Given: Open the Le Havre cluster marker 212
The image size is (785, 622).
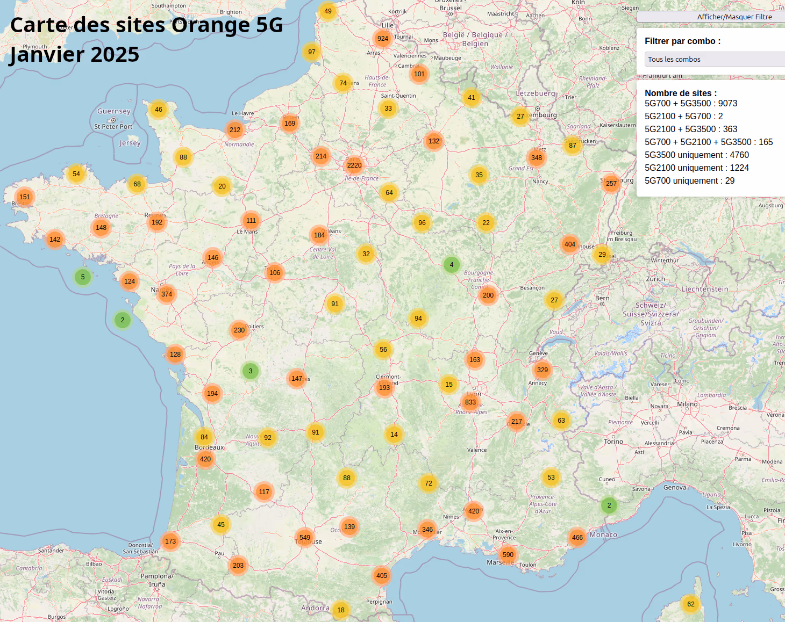Looking at the screenshot, I should (235, 130).
